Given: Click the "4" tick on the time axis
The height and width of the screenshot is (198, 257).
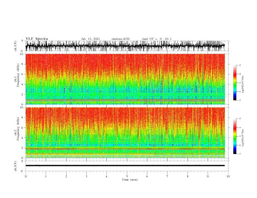Looking at the screenshot, I should pyautogui.click(x=106, y=176).
